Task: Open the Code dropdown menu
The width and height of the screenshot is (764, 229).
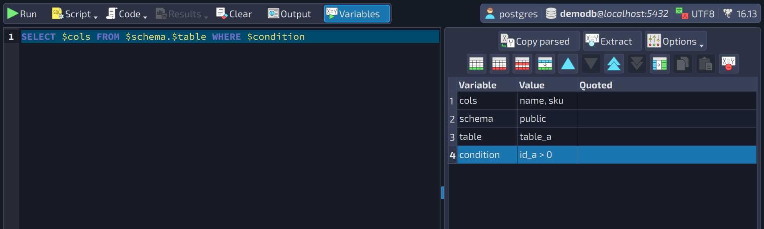Action: (x=126, y=14)
